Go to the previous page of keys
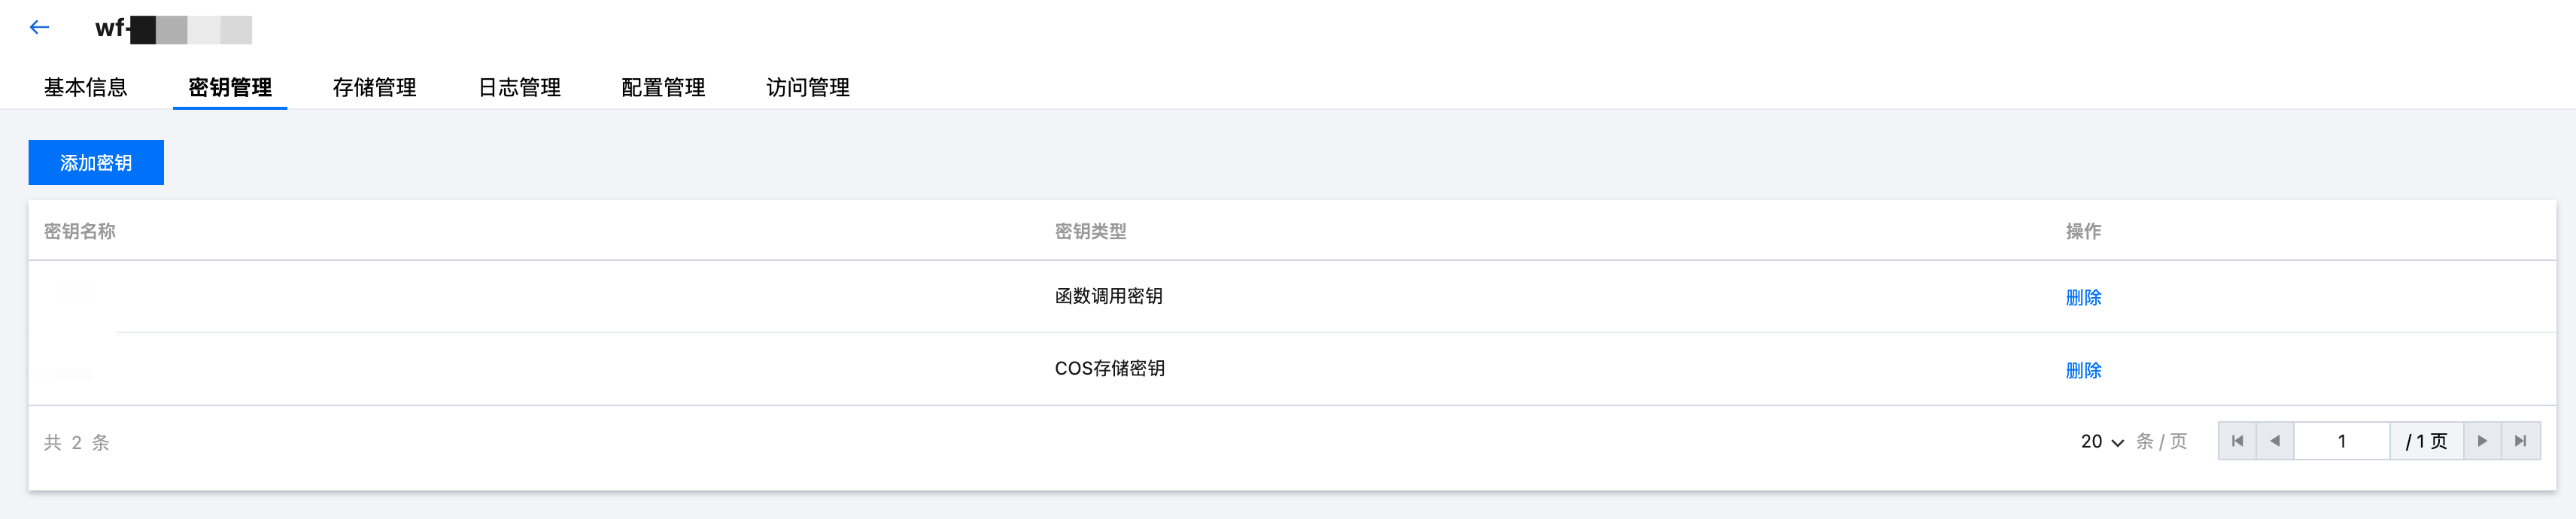The width and height of the screenshot is (2576, 519). tap(2275, 441)
